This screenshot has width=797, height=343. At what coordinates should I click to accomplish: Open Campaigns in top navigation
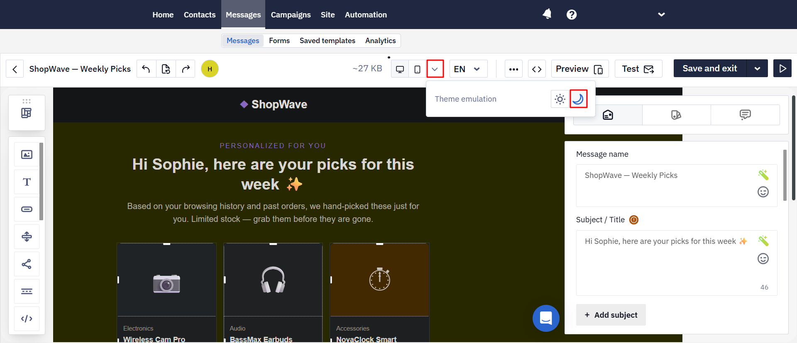(291, 15)
